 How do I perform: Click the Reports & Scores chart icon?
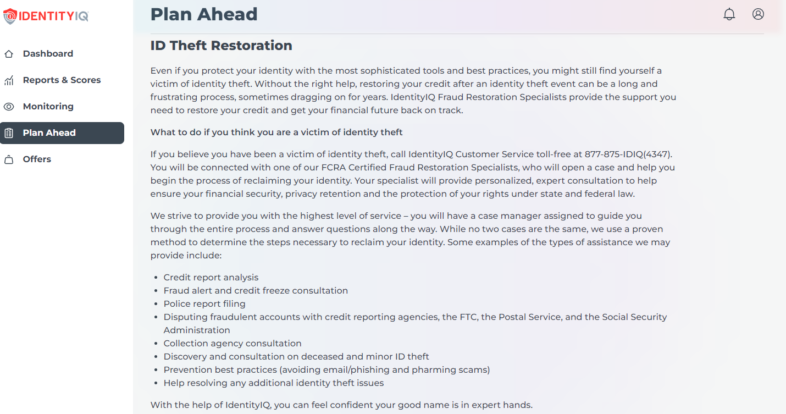pyautogui.click(x=9, y=80)
